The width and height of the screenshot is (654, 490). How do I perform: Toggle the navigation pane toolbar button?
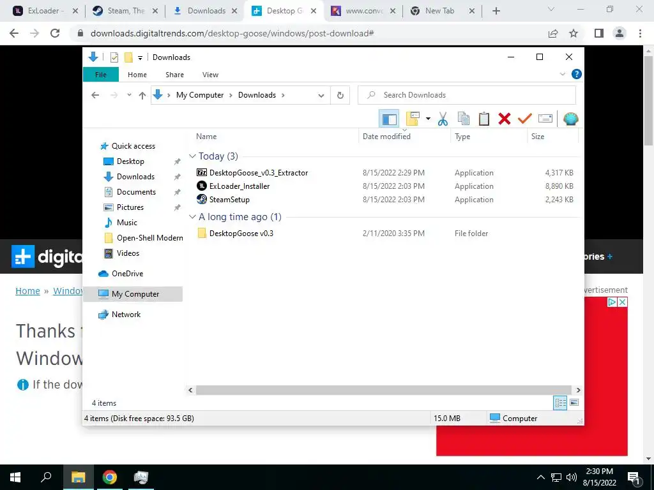click(x=389, y=119)
